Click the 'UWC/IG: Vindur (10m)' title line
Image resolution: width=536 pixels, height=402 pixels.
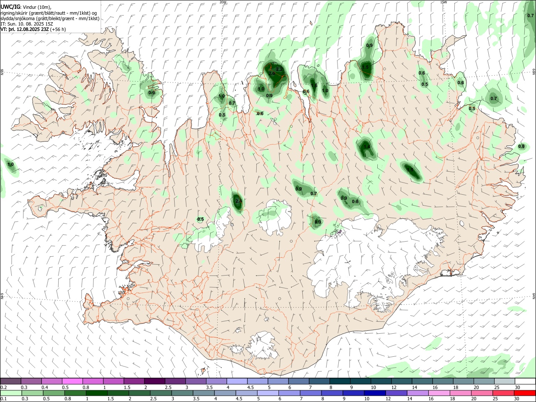26,7
